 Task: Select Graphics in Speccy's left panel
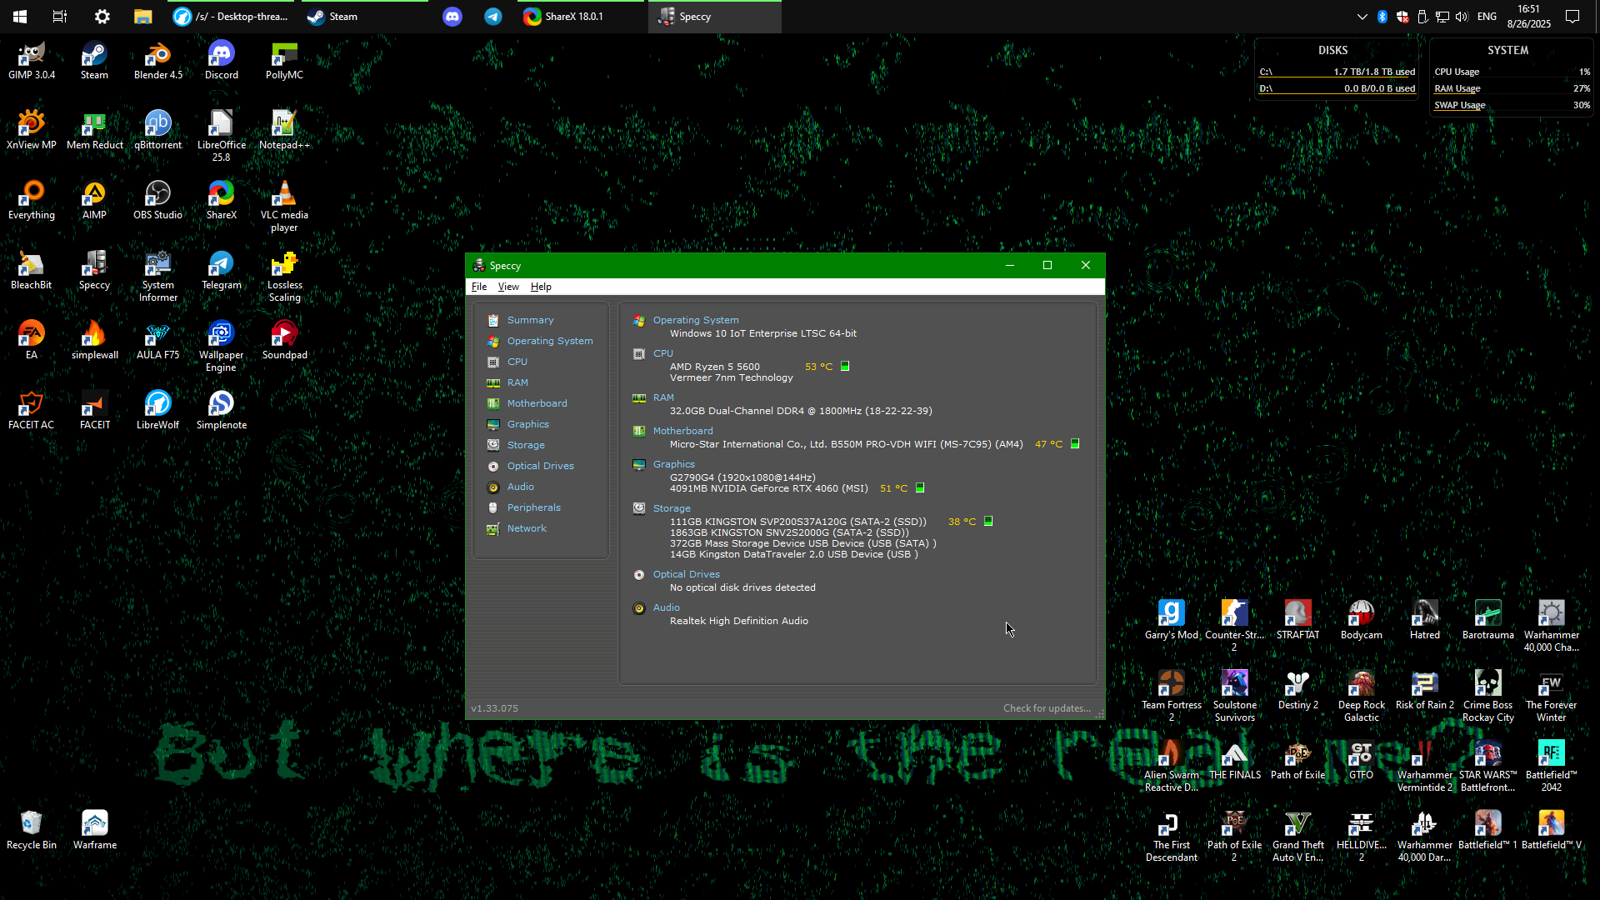coord(527,424)
